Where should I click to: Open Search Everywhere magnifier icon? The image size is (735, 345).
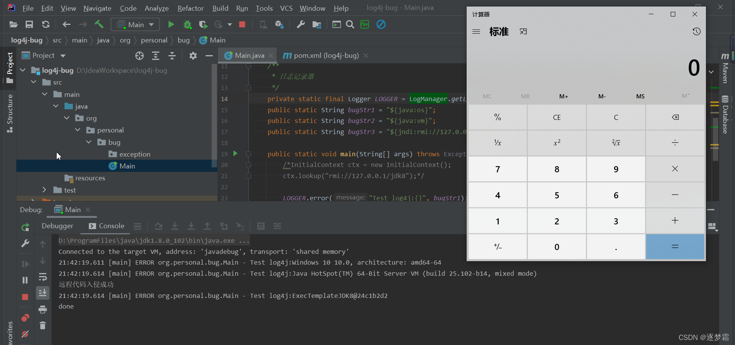pyautogui.click(x=350, y=25)
